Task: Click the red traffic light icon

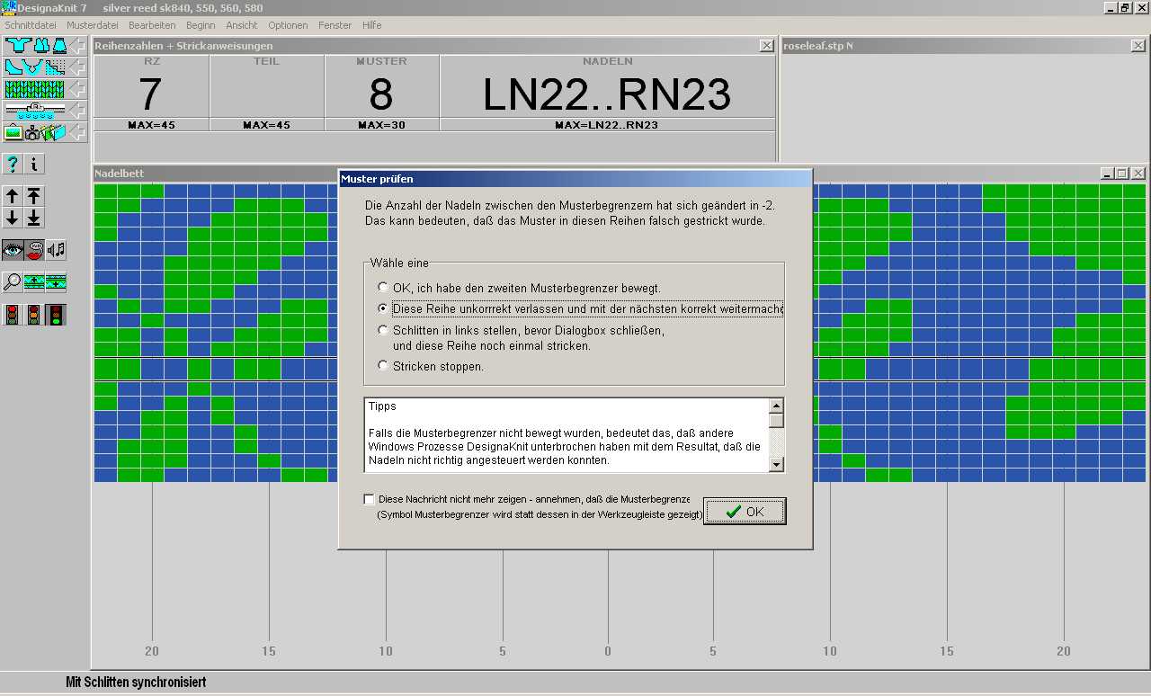Action: coord(13,315)
